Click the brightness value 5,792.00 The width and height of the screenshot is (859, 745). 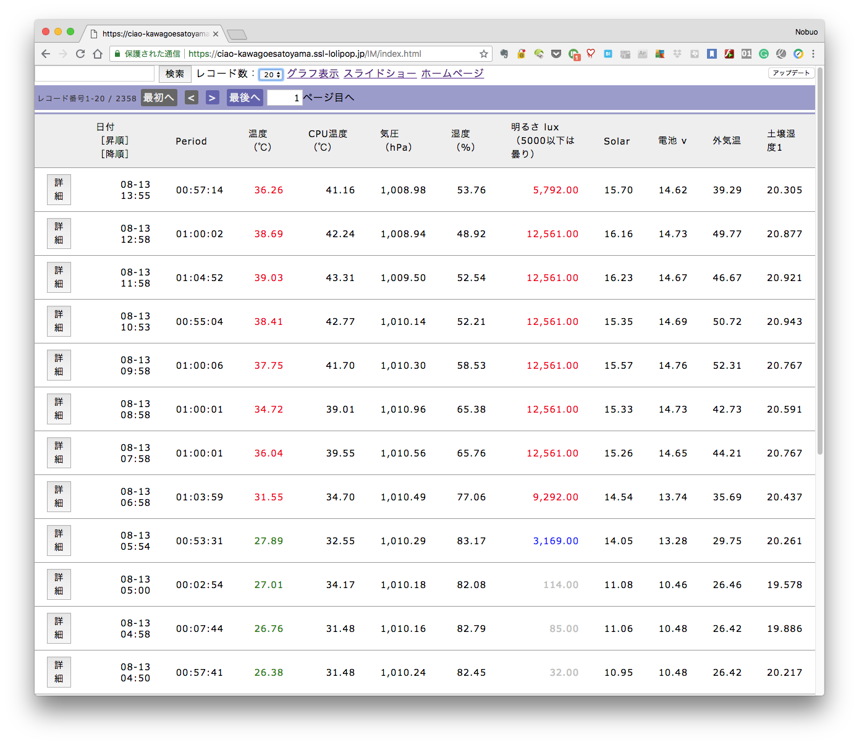pos(556,190)
